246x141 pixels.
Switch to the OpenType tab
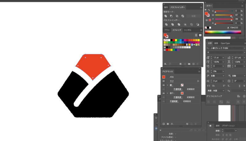225,43
